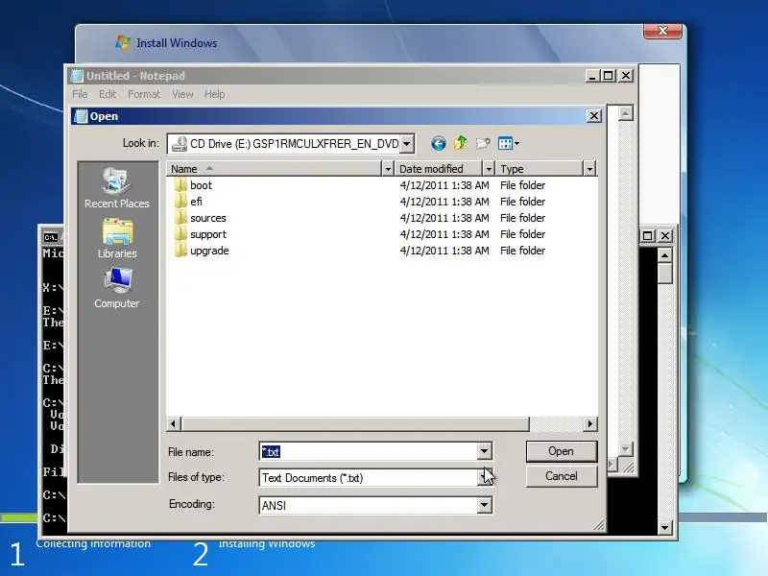Viewport: 768px width, 576px height.
Task: Expand the Files of type dropdown
Action: (x=484, y=477)
